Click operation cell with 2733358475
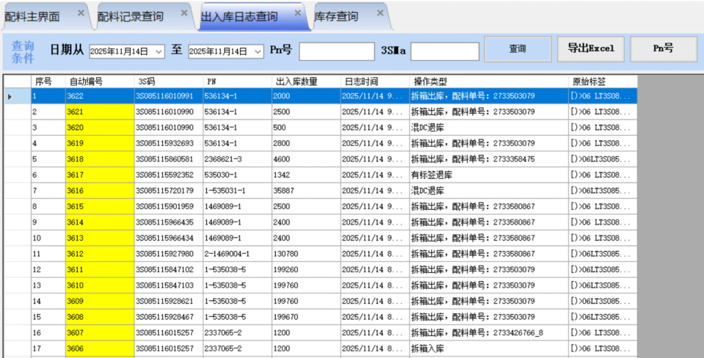Image resolution: width=704 pixels, height=358 pixels. (489, 159)
